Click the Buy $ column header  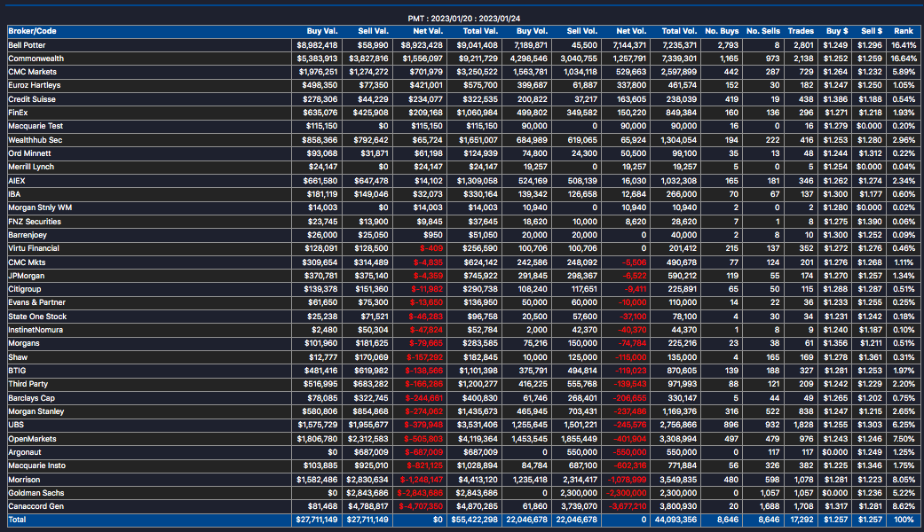(837, 31)
